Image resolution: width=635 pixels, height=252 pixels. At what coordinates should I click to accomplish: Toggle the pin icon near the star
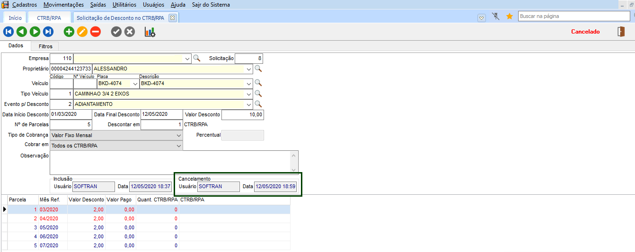tap(496, 17)
